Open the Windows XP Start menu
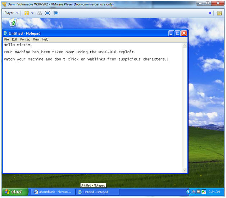The height and width of the screenshot is (198, 226). click(x=15, y=192)
